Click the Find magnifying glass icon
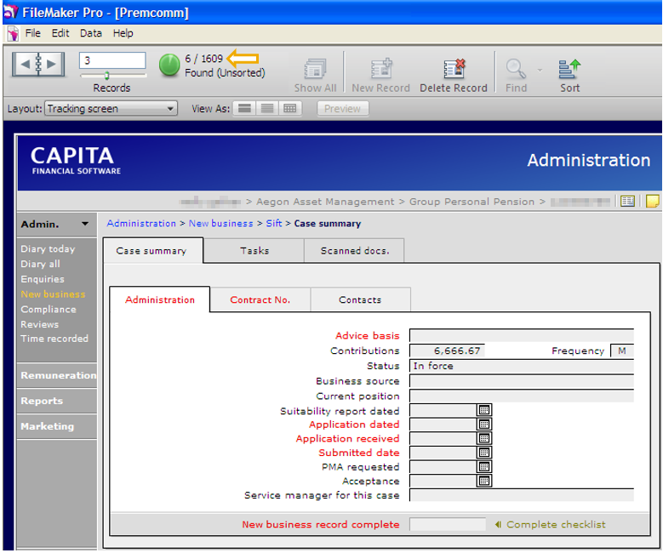Image resolution: width=663 pixels, height=553 pixels. (x=516, y=69)
